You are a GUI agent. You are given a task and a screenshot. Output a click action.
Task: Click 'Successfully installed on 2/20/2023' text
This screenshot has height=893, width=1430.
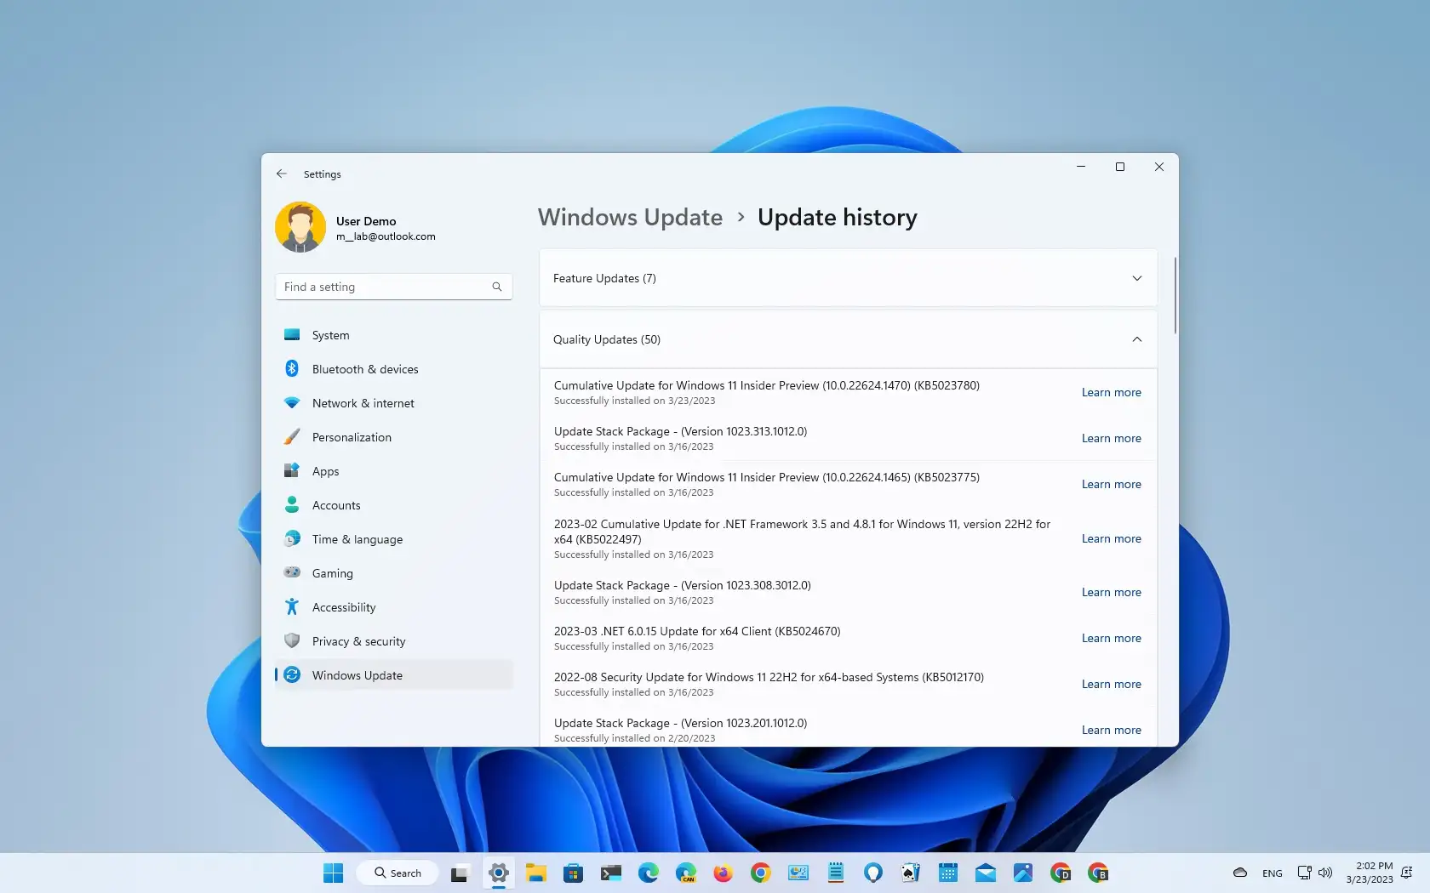point(634,738)
